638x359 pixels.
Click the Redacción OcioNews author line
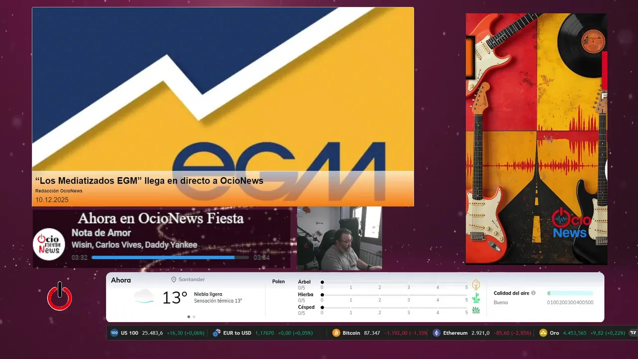click(59, 191)
